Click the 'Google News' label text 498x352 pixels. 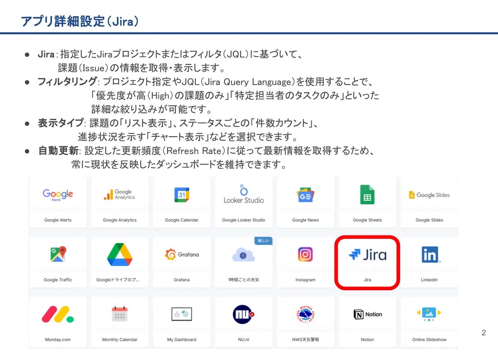pos(305,220)
